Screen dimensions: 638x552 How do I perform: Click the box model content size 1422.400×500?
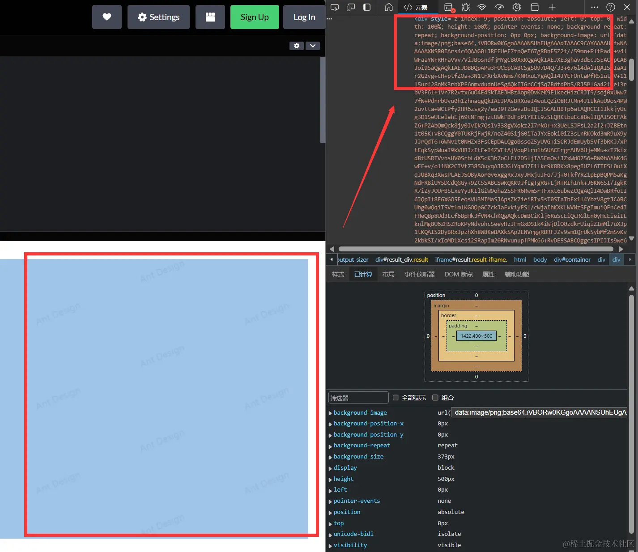[x=476, y=336]
